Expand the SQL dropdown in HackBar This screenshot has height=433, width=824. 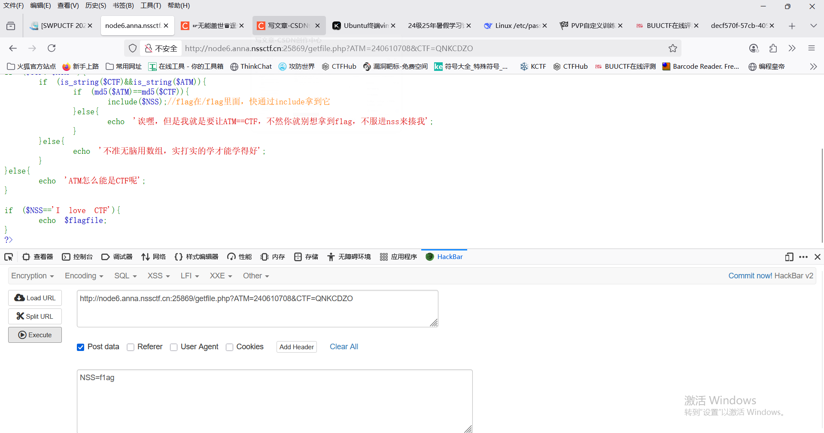pos(125,276)
